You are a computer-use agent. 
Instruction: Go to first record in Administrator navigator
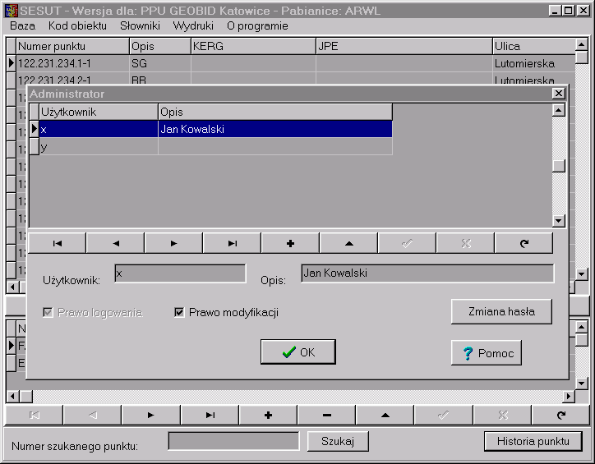tap(58, 243)
